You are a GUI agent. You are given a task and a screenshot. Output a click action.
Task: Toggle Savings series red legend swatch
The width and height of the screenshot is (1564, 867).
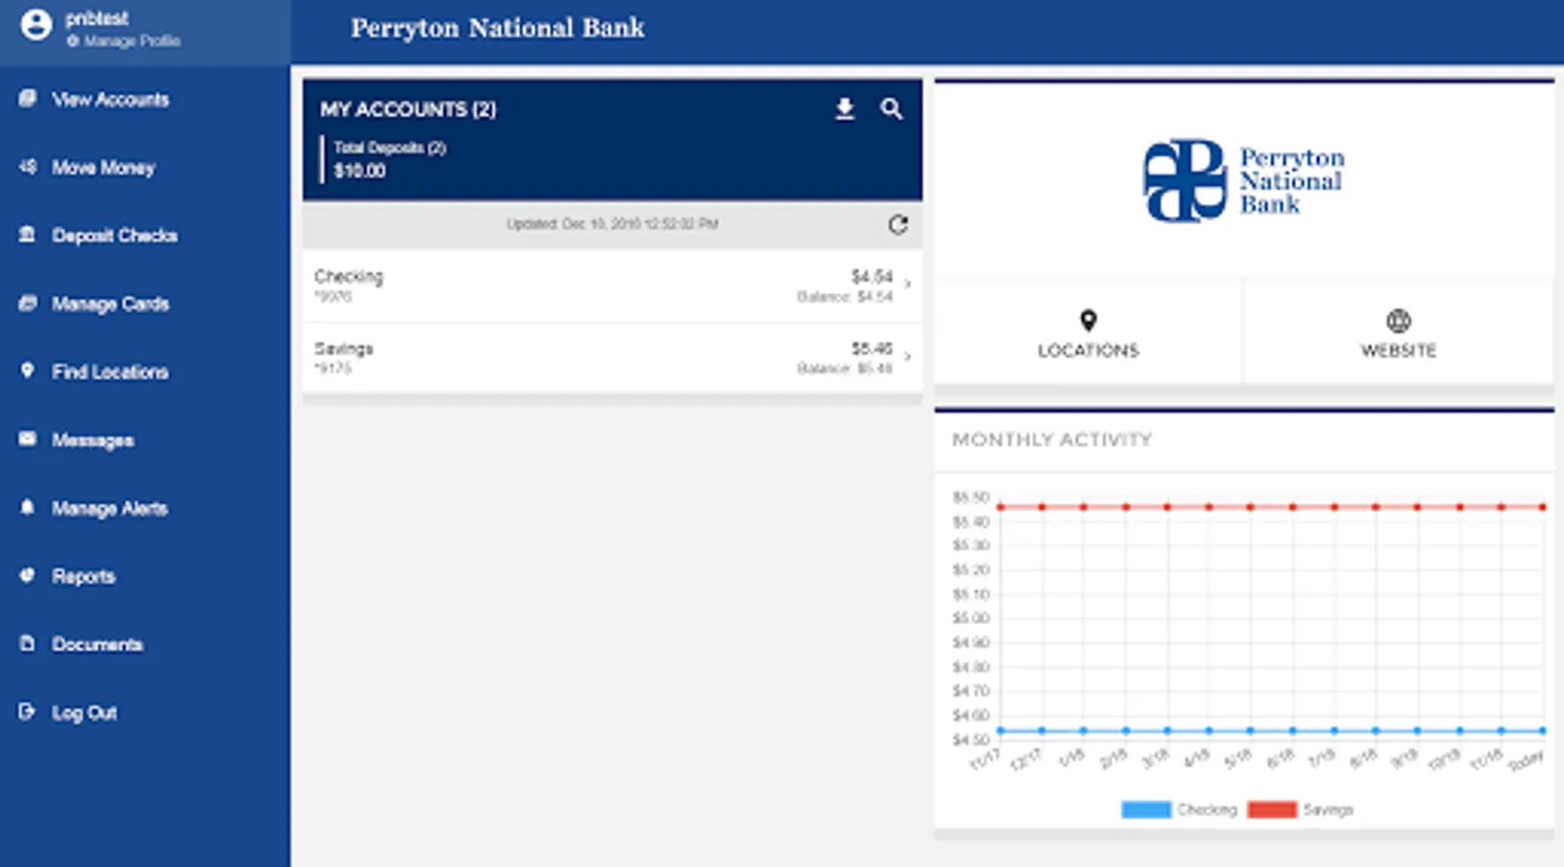click(x=1272, y=809)
